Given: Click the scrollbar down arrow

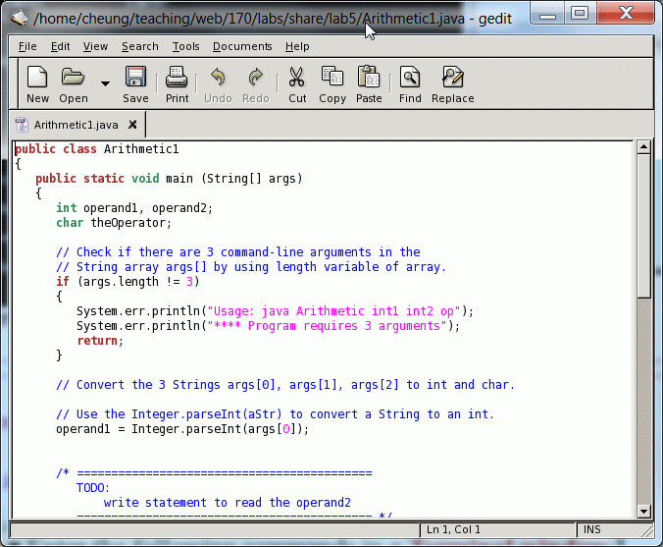Looking at the screenshot, I should 643,511.
